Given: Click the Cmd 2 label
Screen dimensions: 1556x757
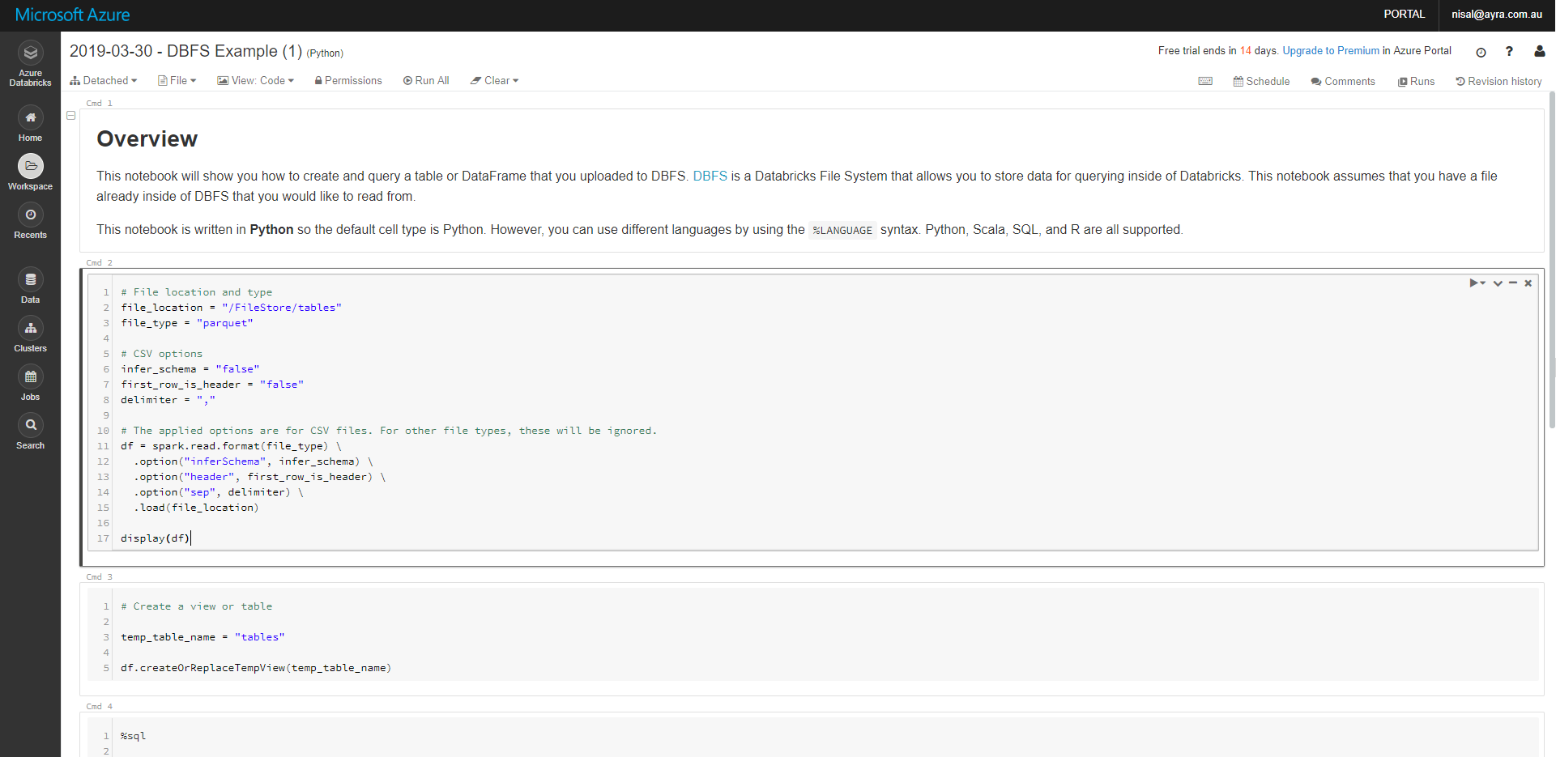Looking at the screenshot, I should (x=100, y=263).
